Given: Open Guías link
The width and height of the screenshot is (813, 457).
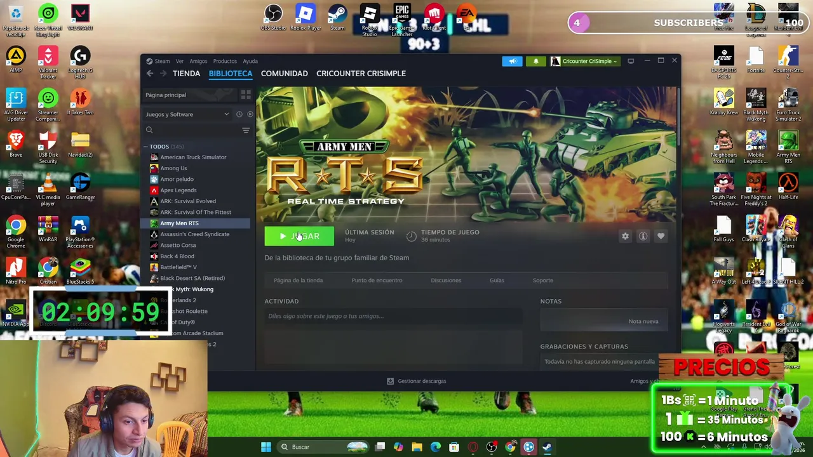Looking at the screenshot, I should [497, 280].
